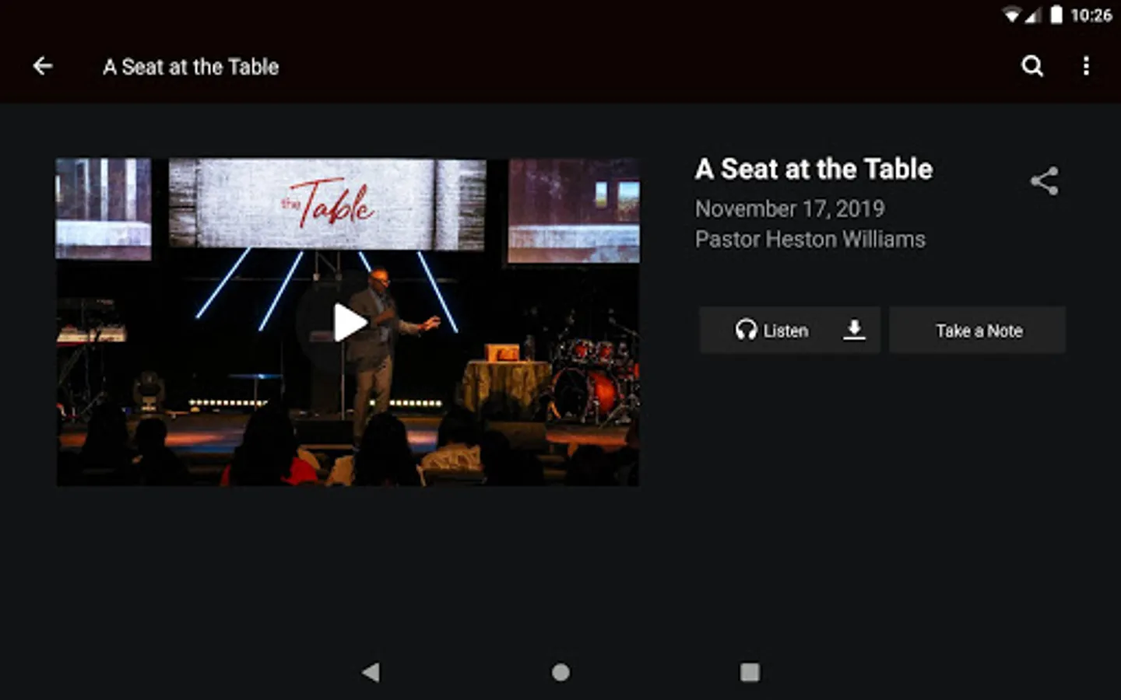Go back using the header arrow
1121x700 pixels.
pyautogui.click(x=43, y=66)
